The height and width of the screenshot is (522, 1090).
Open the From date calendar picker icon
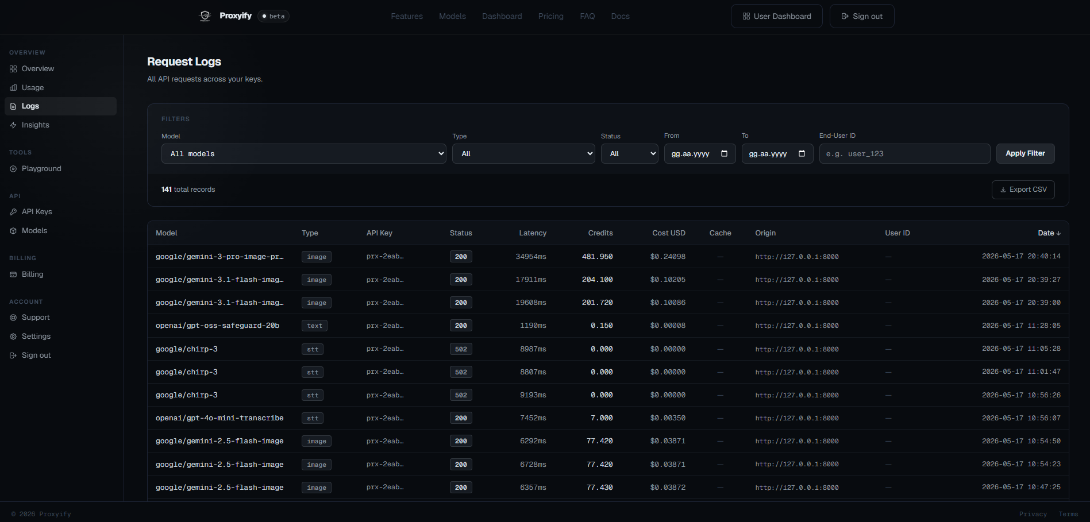click(x=724, y=153)
